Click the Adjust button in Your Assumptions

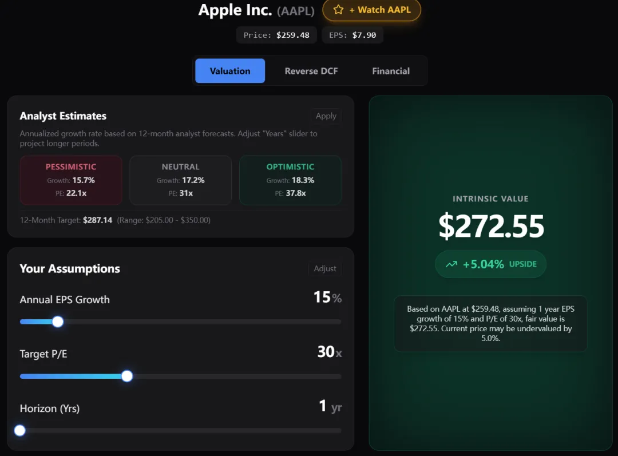point(325,268)
